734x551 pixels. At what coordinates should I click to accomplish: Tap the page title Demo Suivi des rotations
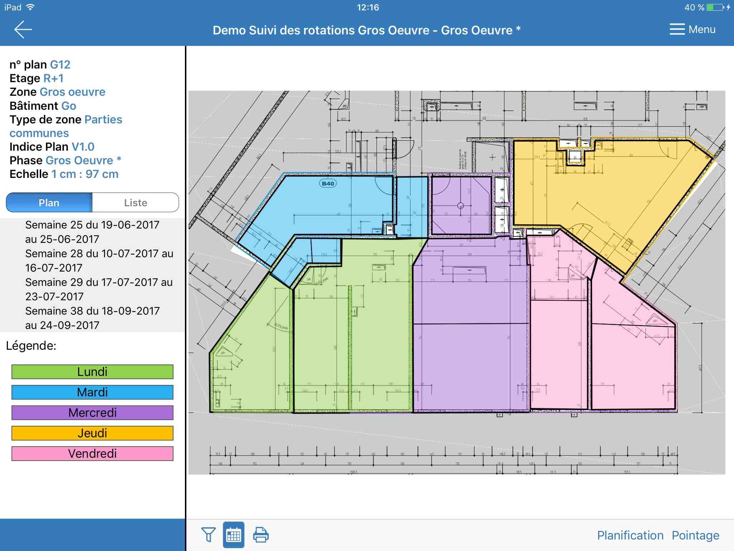click(366, 30)
